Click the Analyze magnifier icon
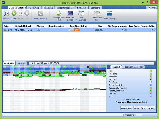The image size is (159, 119). click(x=6, y=13)
